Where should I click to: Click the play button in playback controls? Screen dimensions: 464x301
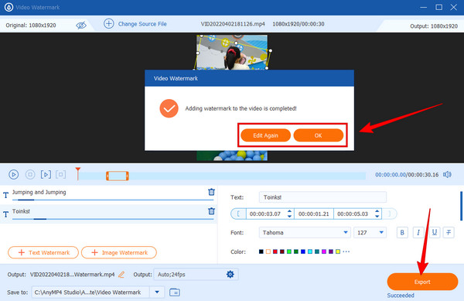pos(13,175)
